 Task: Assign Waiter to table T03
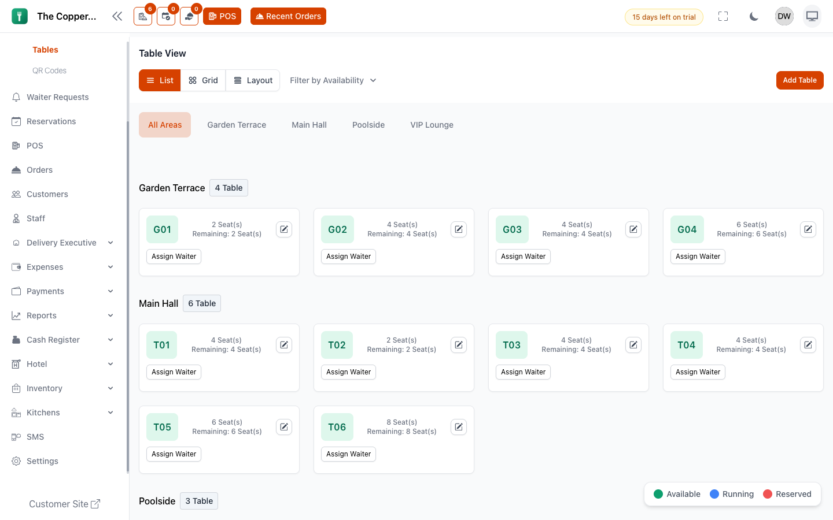(x=523, y=372)
